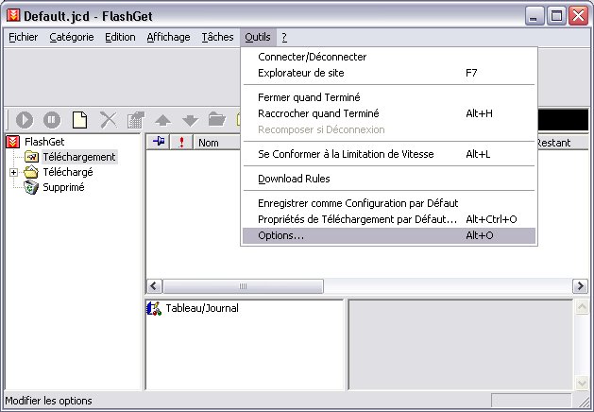The height and width of the screenshot is (412, 594).
Task: Click the horizontal scrollbar left arrow
Action: 154,285
